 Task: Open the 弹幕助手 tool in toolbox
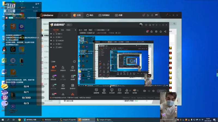(x=53, y=69)
